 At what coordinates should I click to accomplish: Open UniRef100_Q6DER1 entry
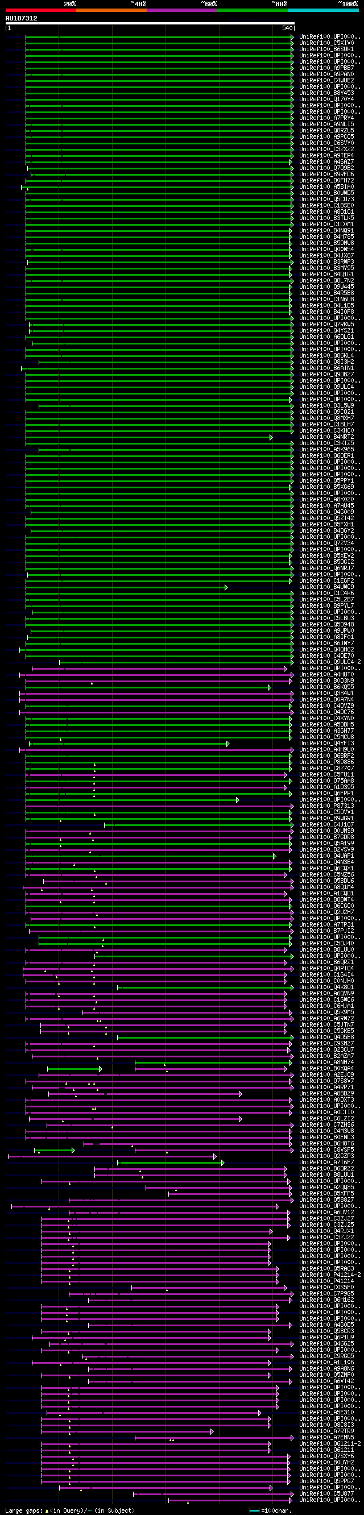(x=326, y=456)
